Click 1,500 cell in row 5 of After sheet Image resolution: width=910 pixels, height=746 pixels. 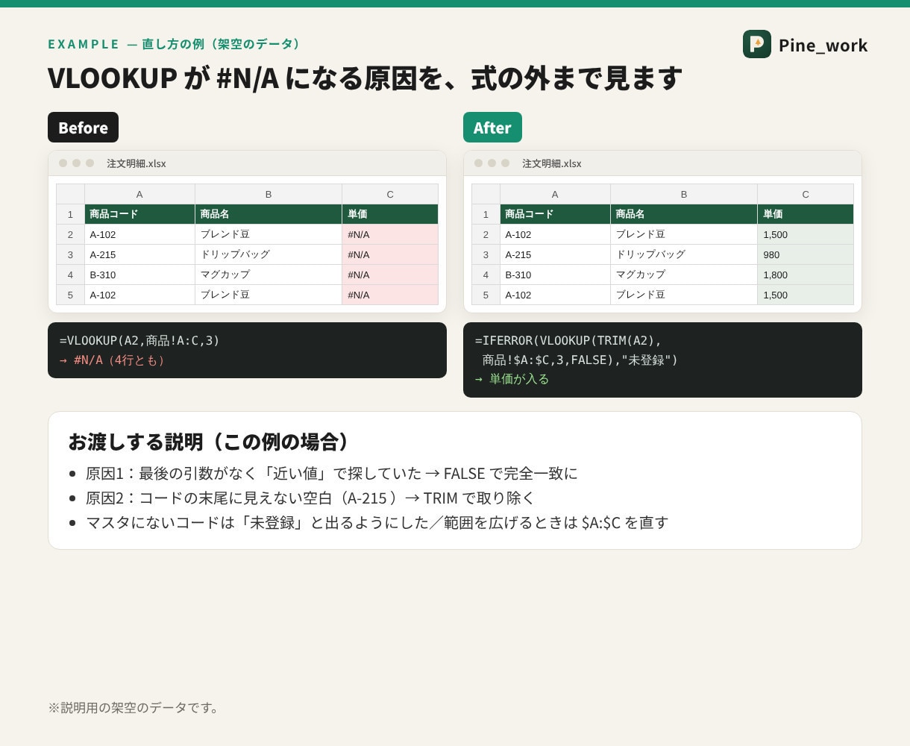tap(806, 295)
